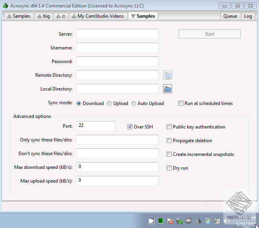The image size is (259, 228).
Task: Click the network connection tray icon
Action: pyautogui.click(x=217, y=221)
